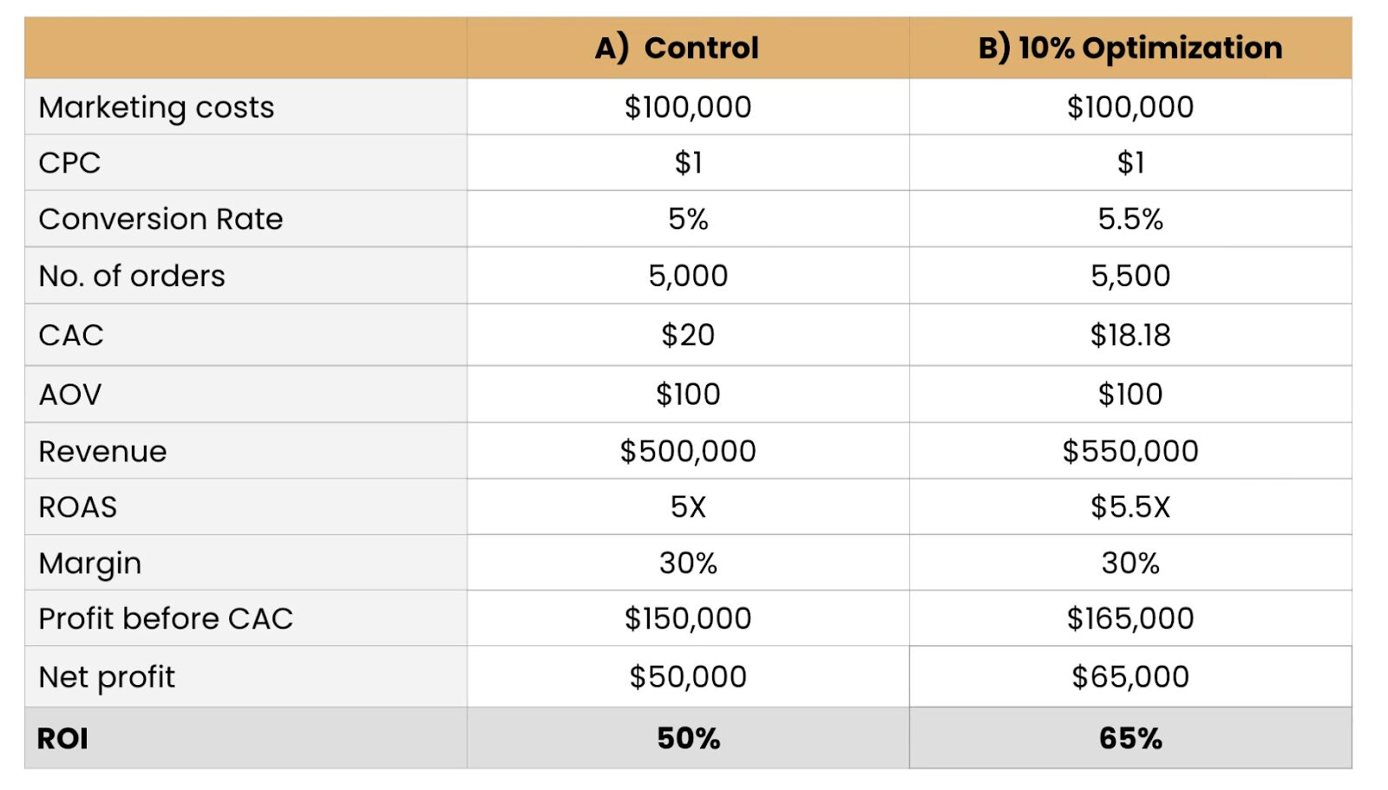
Task: Click the Margin row label
Action: tap(90, 564)
